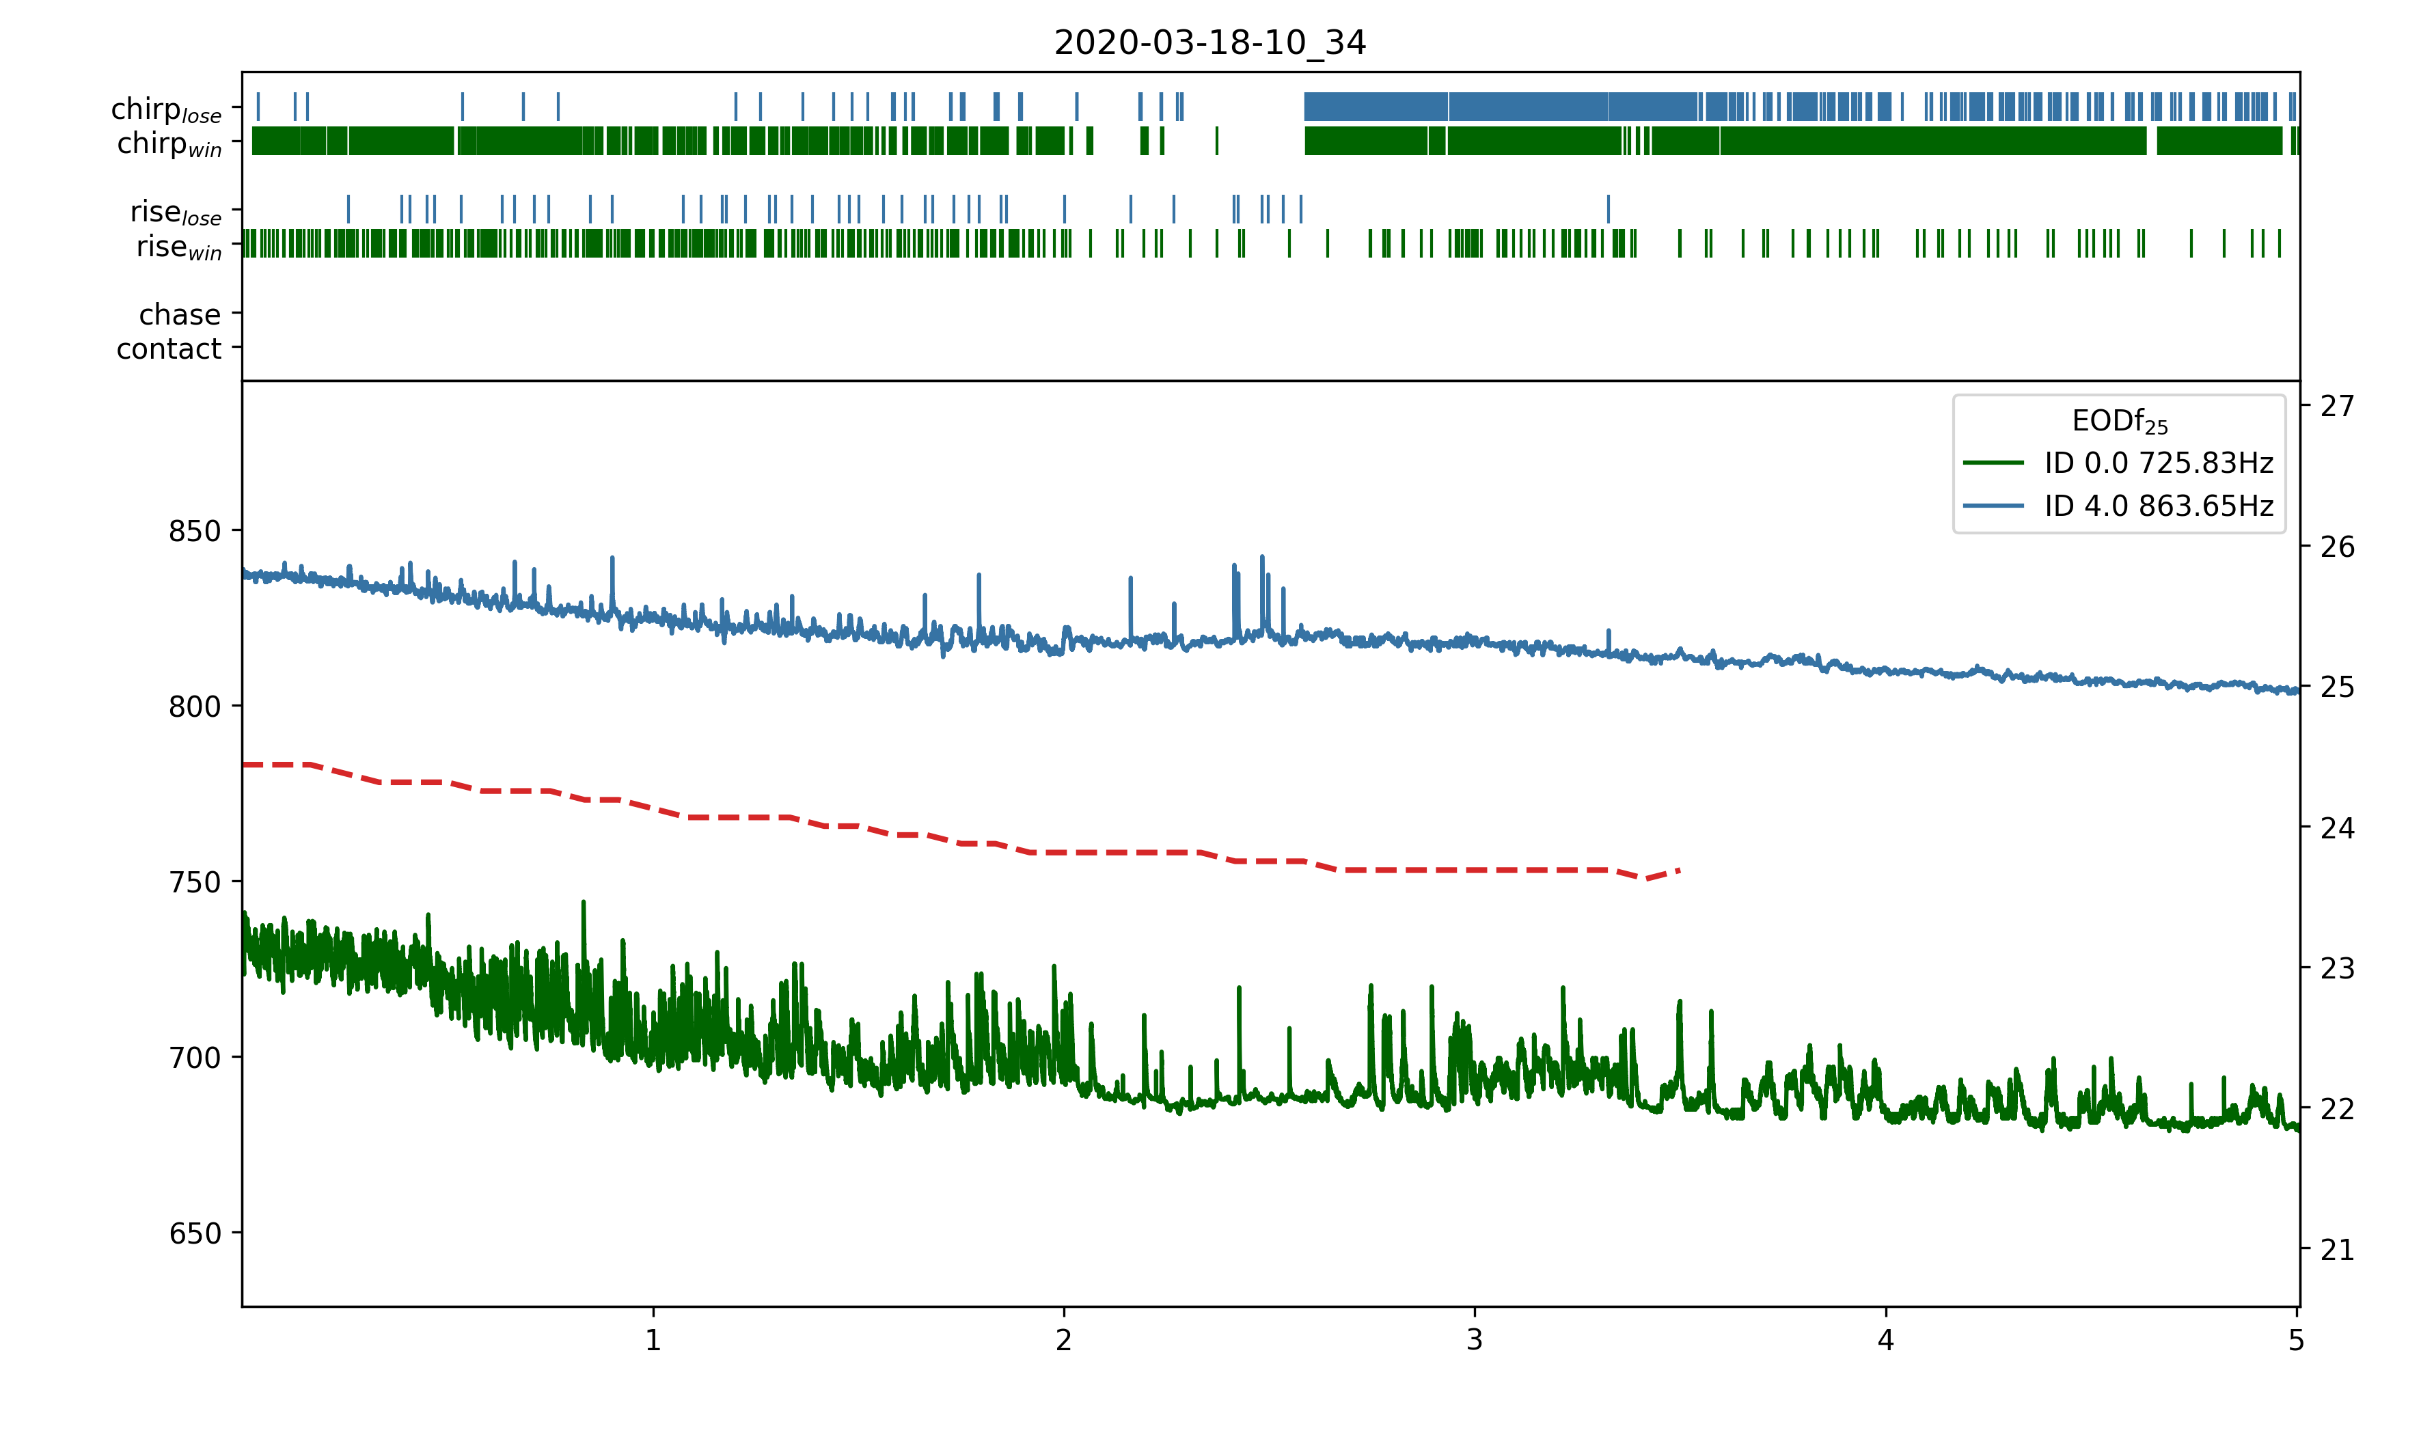The image size is (2421, 1452).
Task: Click the green ID 0.0 legend line
Action: (1993, 463)
